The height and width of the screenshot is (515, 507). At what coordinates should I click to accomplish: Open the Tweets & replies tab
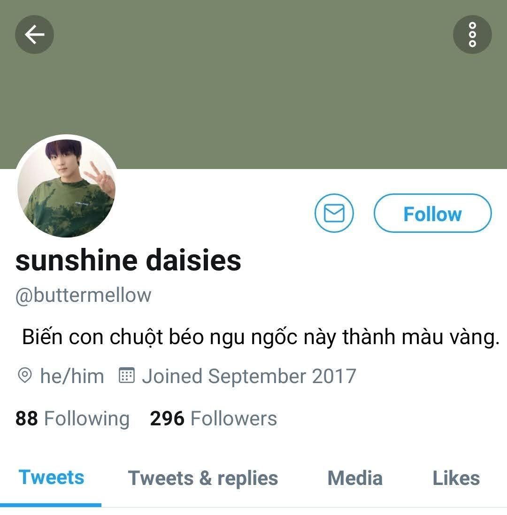coord(203,478)
